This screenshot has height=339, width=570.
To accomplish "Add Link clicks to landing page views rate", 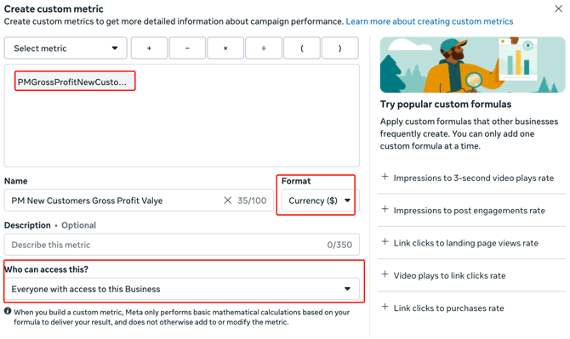I will click(x=460, y=243).
